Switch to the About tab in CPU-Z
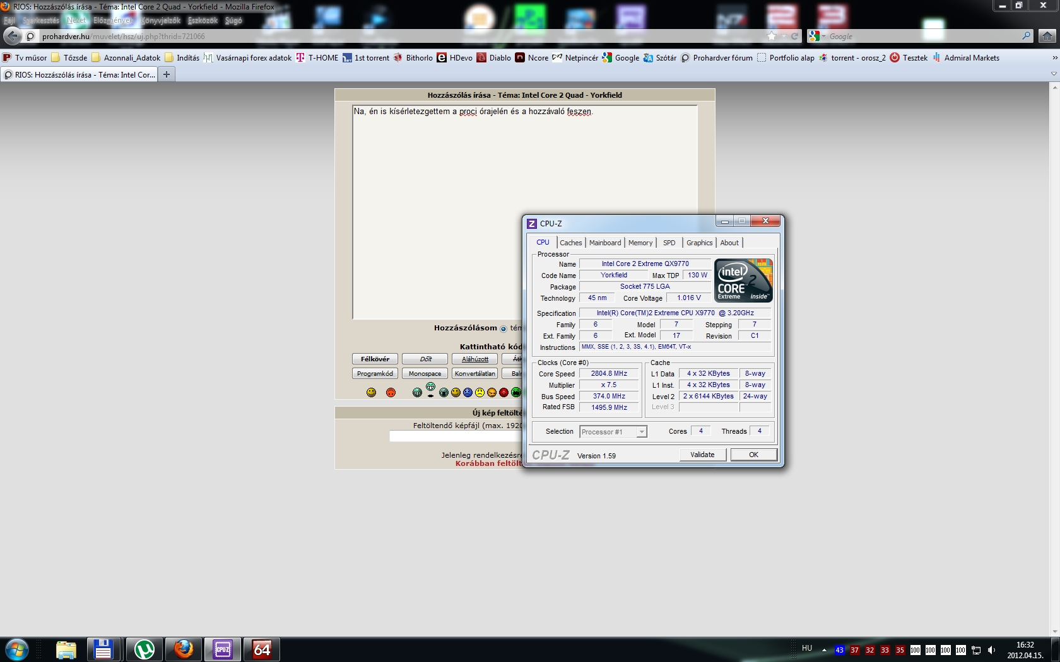Viewport: 1060px width, 662px height. click(x=729, y=243)
